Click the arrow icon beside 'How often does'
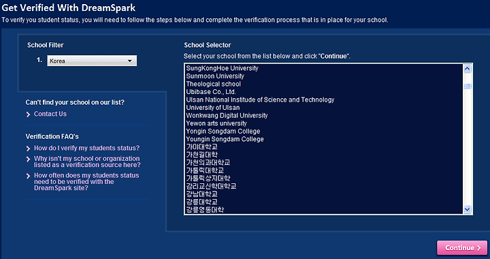Image resolution: width=490 pixels, height=259 pixels. click(28, 176)
